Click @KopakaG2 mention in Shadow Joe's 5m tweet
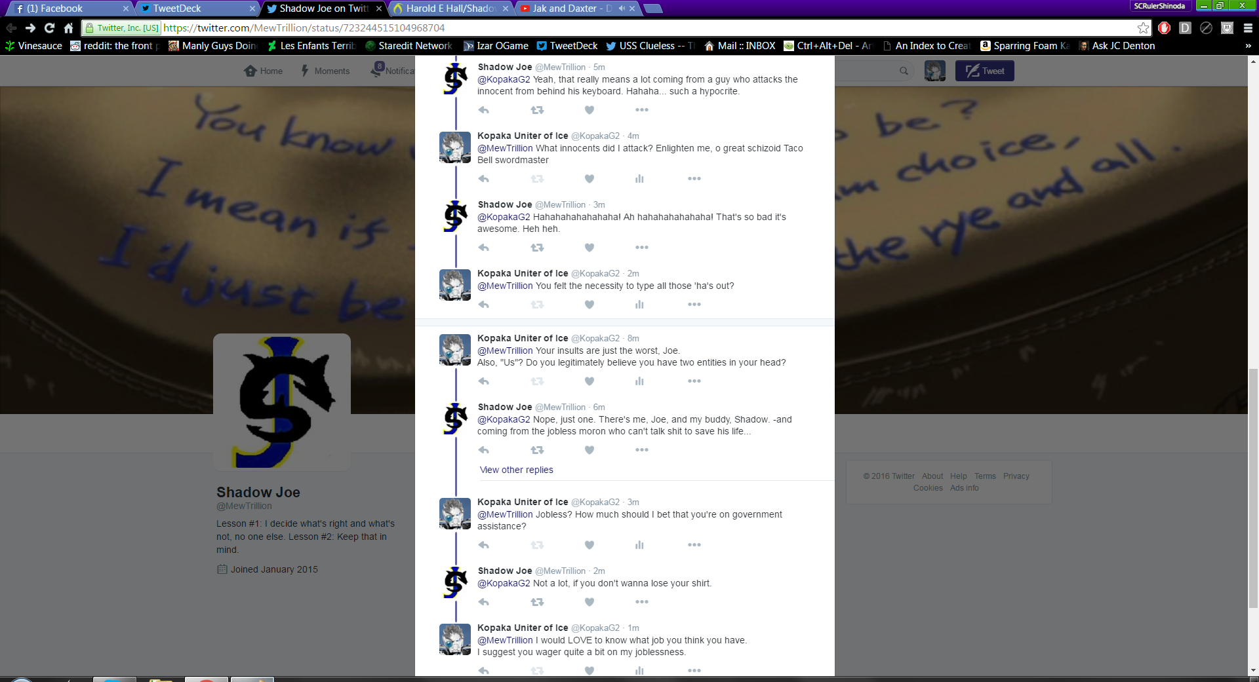This screenshot has width=1259, height=682. click(x=504, y=79)
